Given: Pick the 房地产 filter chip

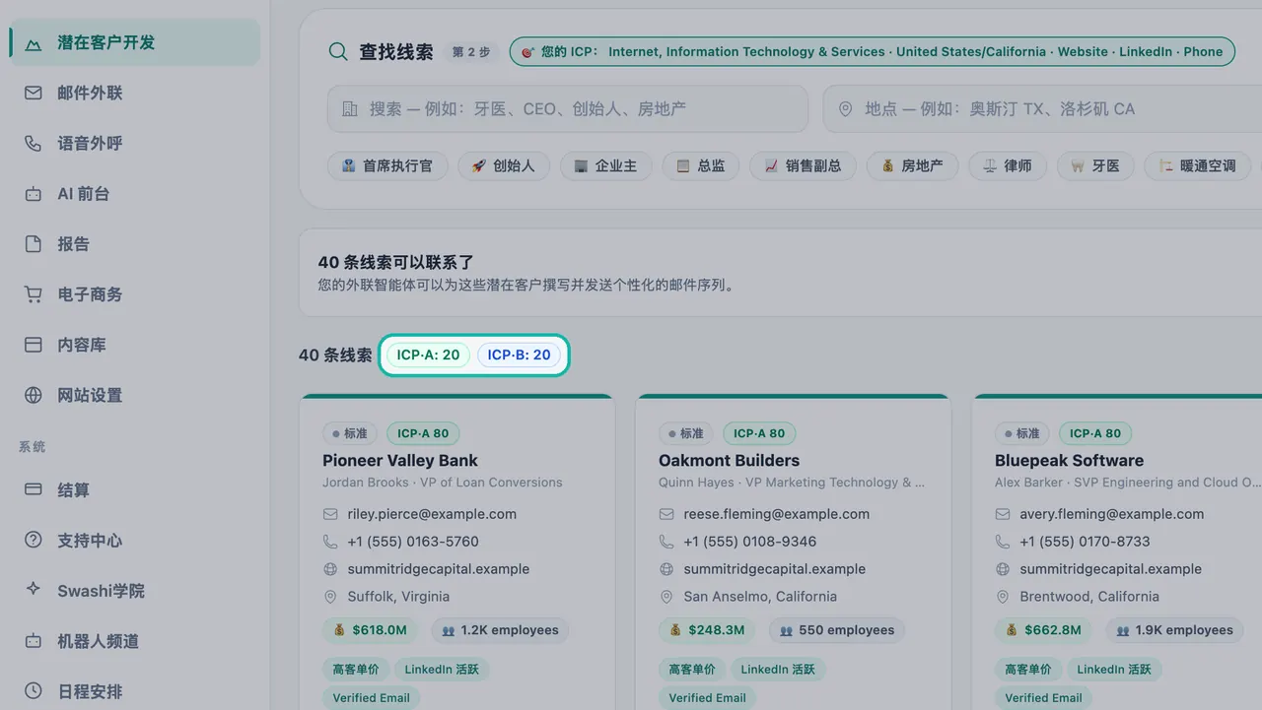Looking at the screenshot, I should pos(912,165).
